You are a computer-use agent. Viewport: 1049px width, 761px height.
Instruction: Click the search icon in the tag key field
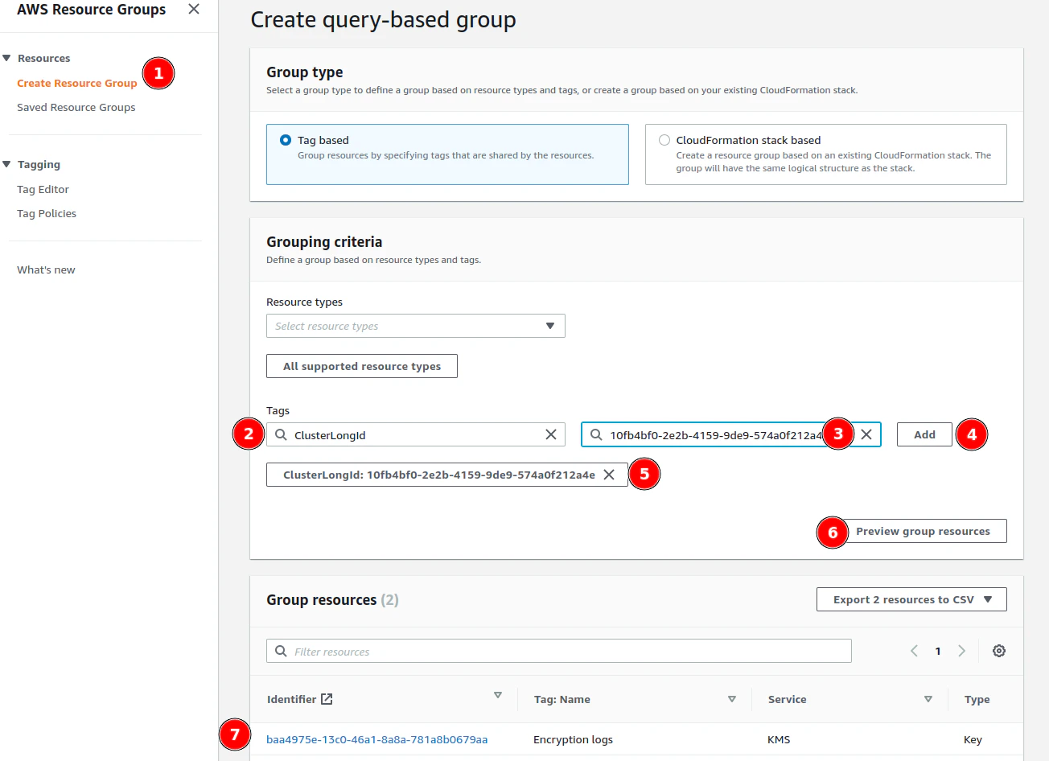coord(280,434)
